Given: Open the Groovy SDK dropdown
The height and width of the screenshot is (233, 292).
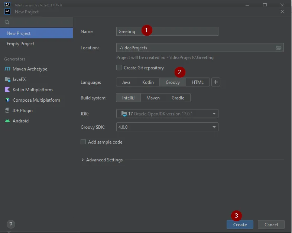Looking at the screenshot, I should click(167, 127).
